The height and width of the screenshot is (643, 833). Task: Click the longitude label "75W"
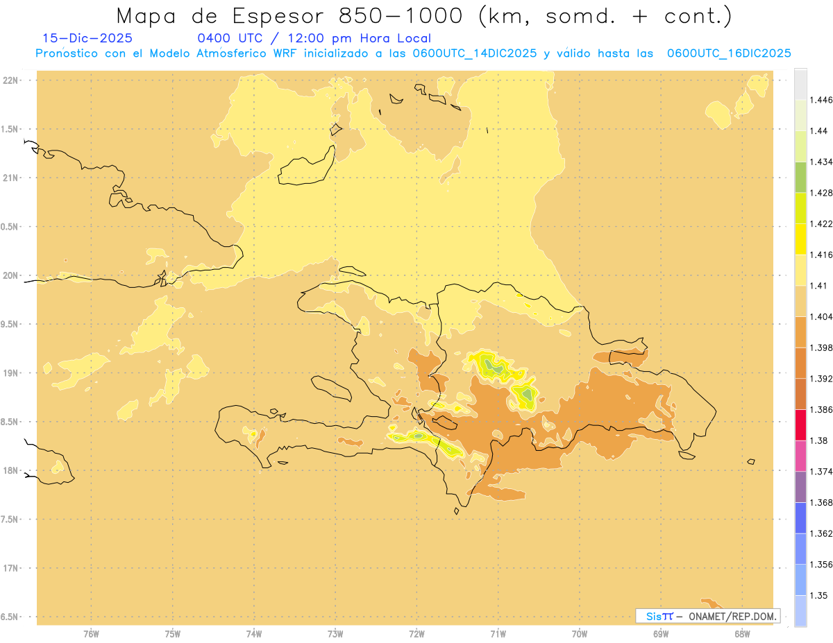(173, 633)
